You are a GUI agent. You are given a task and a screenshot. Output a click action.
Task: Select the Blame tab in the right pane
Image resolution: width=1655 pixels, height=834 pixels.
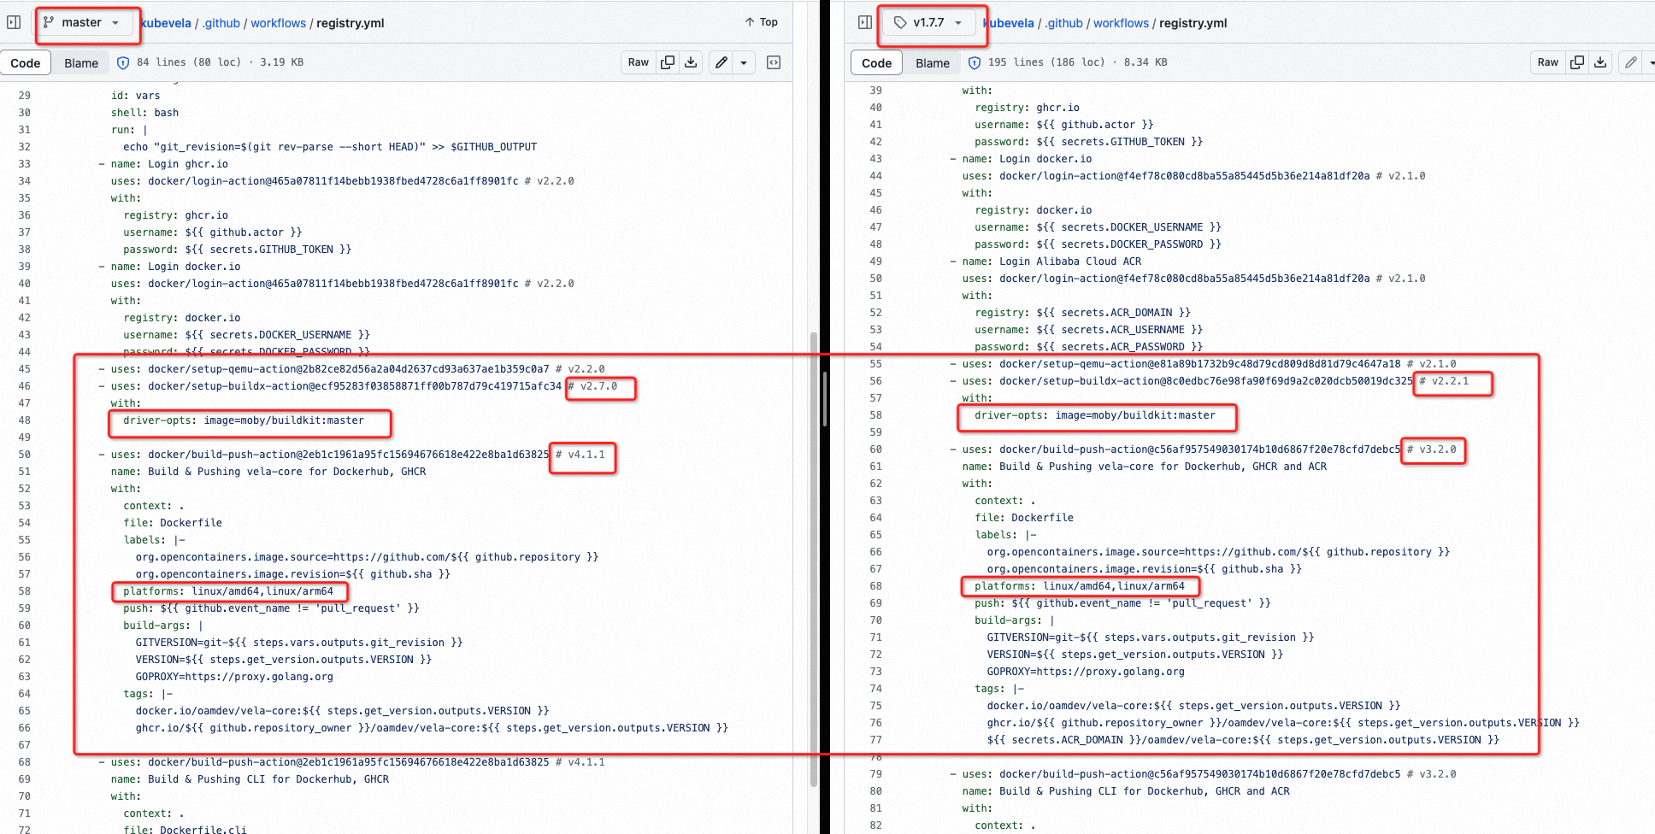click(x=932, y=62)
